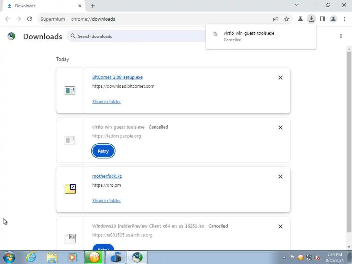Remove the Windows10 InsiderPreview iso entry
The height and width of the screenshot is (264, 352).
pyautogui.click(x=280, y=227)
